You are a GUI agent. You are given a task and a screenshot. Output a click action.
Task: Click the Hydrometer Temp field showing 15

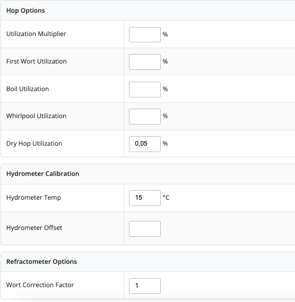point(145,198)
